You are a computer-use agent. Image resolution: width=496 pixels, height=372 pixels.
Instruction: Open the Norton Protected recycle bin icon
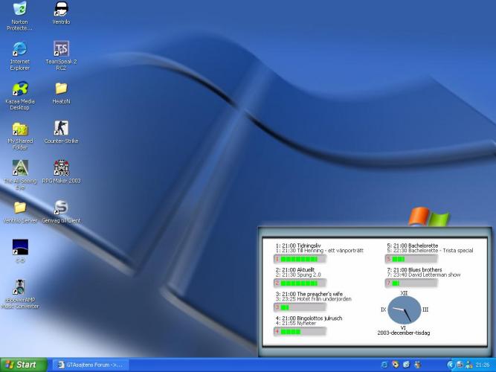click(x=20, y=10)
